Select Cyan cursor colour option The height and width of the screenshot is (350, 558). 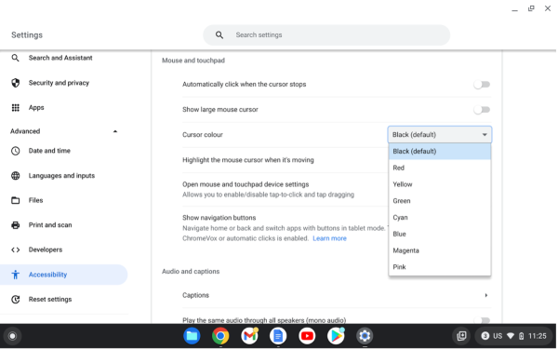pos(440,218)
